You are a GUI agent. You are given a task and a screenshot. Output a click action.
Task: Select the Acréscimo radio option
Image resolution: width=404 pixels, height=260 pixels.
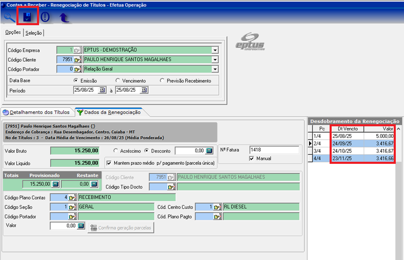[116, 150]
